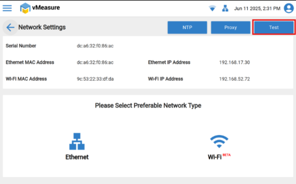Screen dimensions: 296x184
Task: Open the hamburger navigation menu
Action: click(8, 8)
